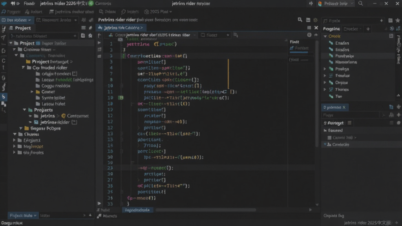Image resolution: width=402 pixels, height=226 pixels.
Task: Click the search field in Project panel
Action: tap(43, 36)
